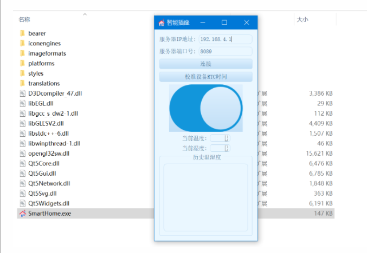Viewport: 367px width, 253px height.
Task: Click the 连接 connect button
Action: tap(206, 64)
